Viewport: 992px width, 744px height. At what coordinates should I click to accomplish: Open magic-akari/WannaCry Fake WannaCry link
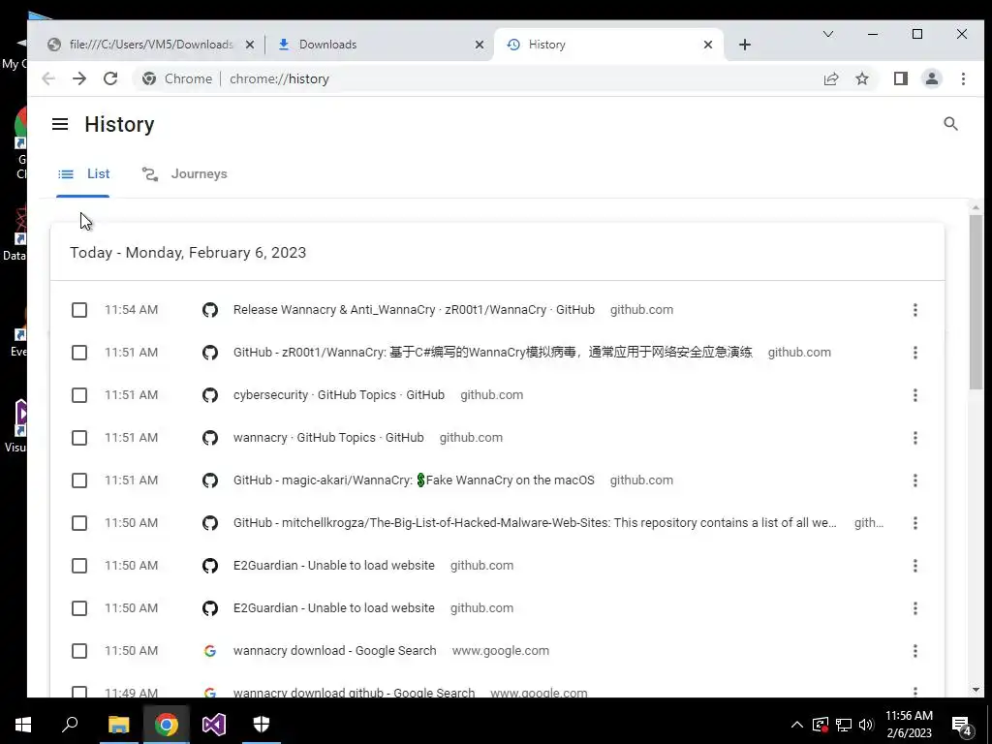coord(414,480)
